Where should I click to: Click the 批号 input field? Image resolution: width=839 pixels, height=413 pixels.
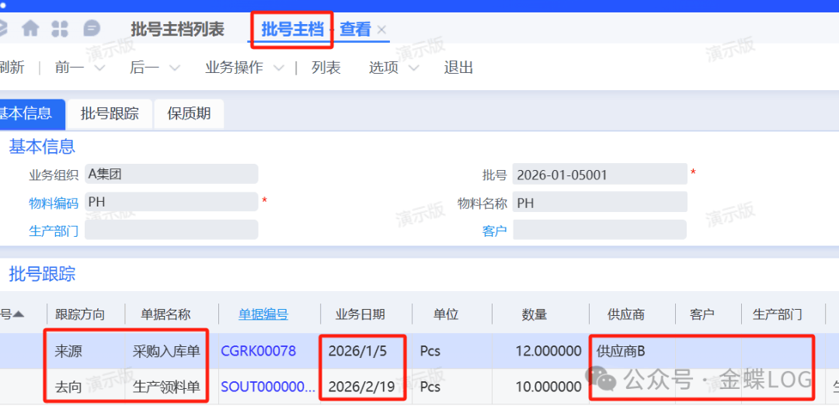point(599,175)
